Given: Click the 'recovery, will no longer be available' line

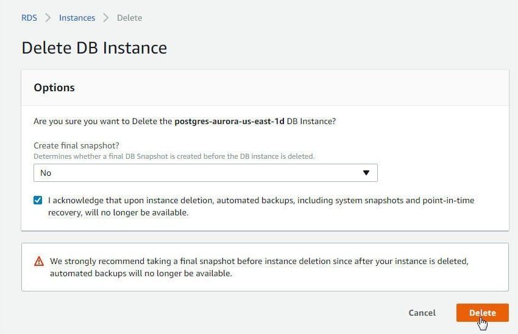Looking at the screenshot, I should [x=118, y=213].
